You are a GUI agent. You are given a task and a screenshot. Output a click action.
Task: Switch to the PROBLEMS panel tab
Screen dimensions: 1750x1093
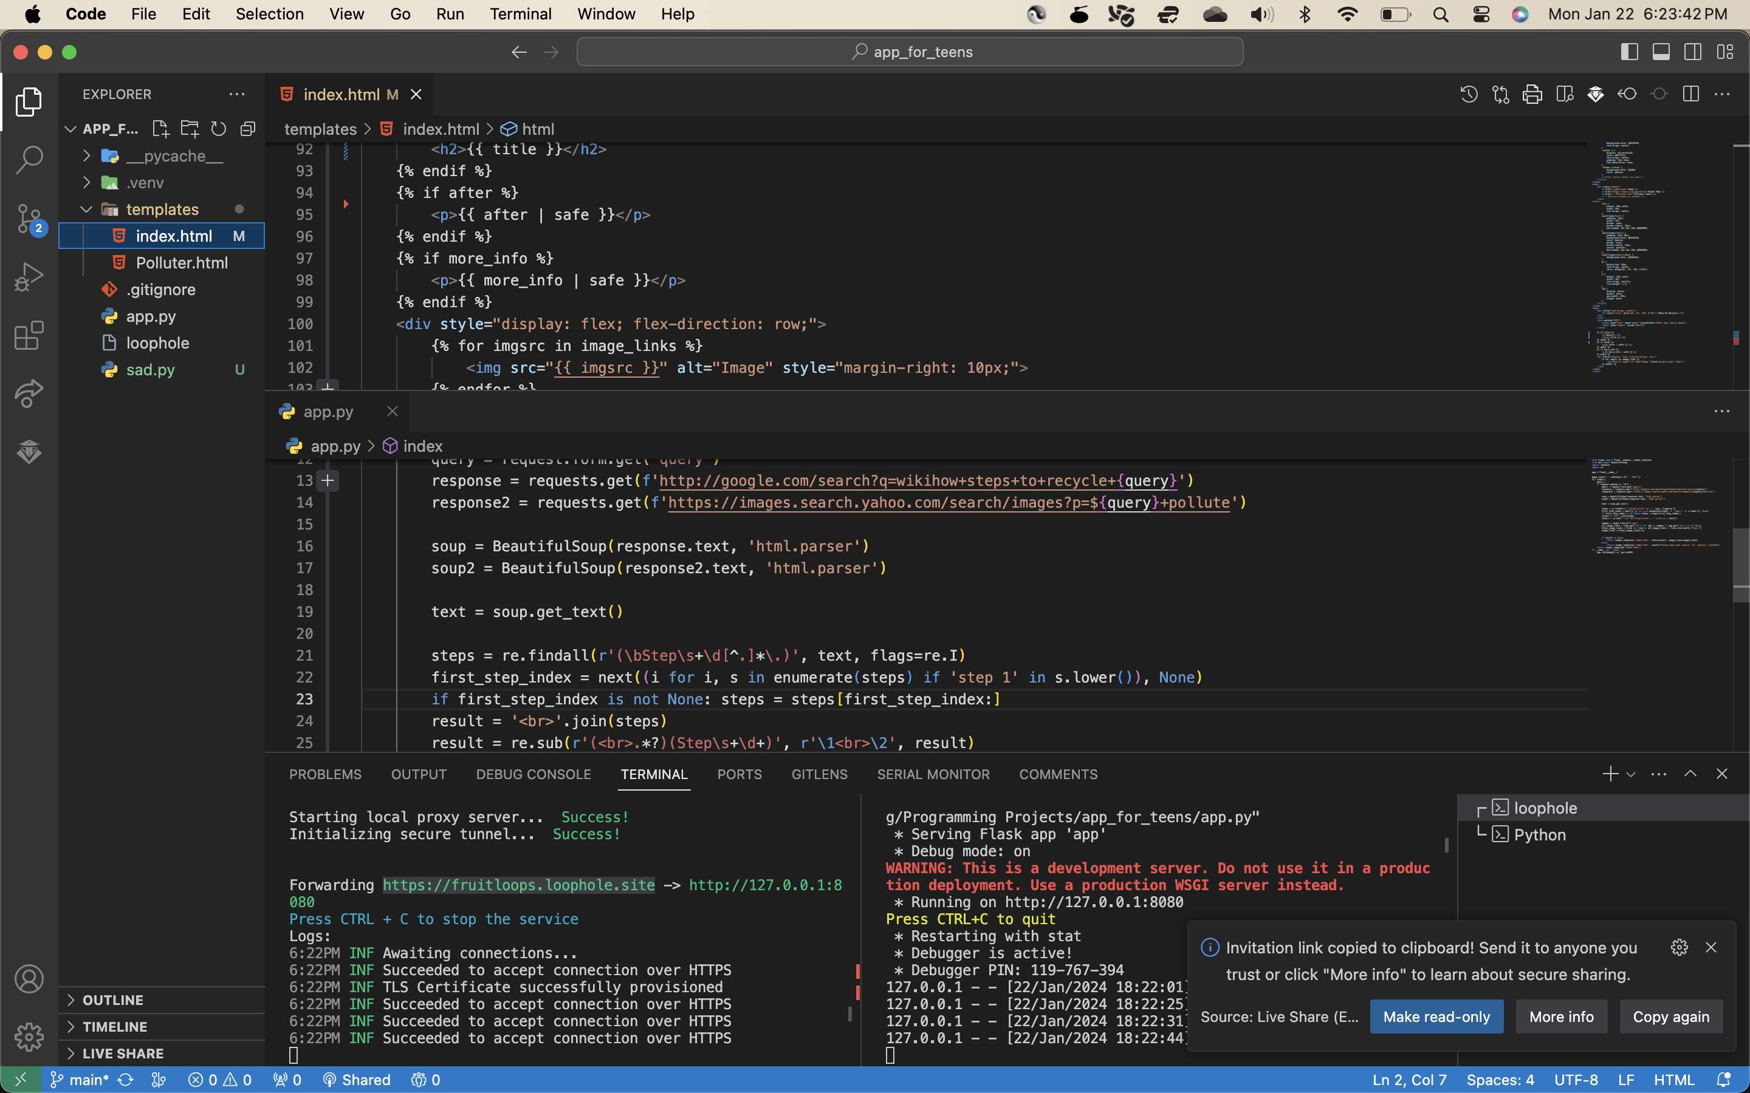(x=326, y=774)
